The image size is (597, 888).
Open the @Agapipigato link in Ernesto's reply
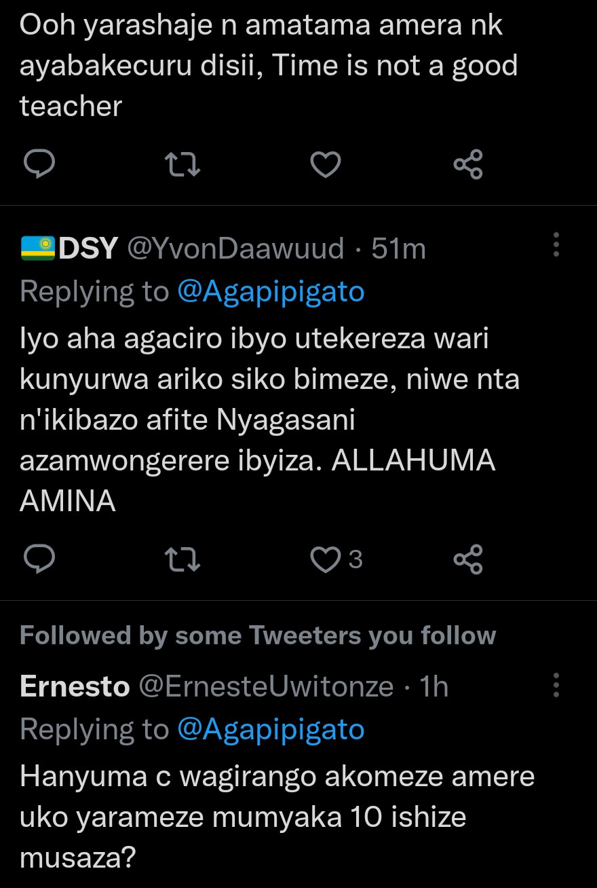(x=271, y=729)
